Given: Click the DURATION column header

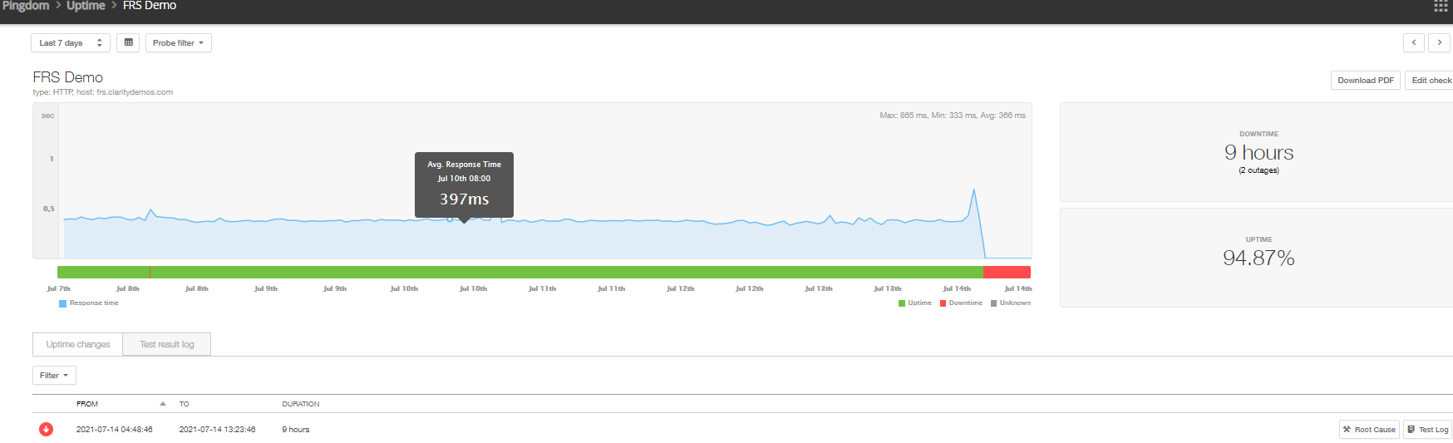Looking at the screenshot, I should (300, 404).
